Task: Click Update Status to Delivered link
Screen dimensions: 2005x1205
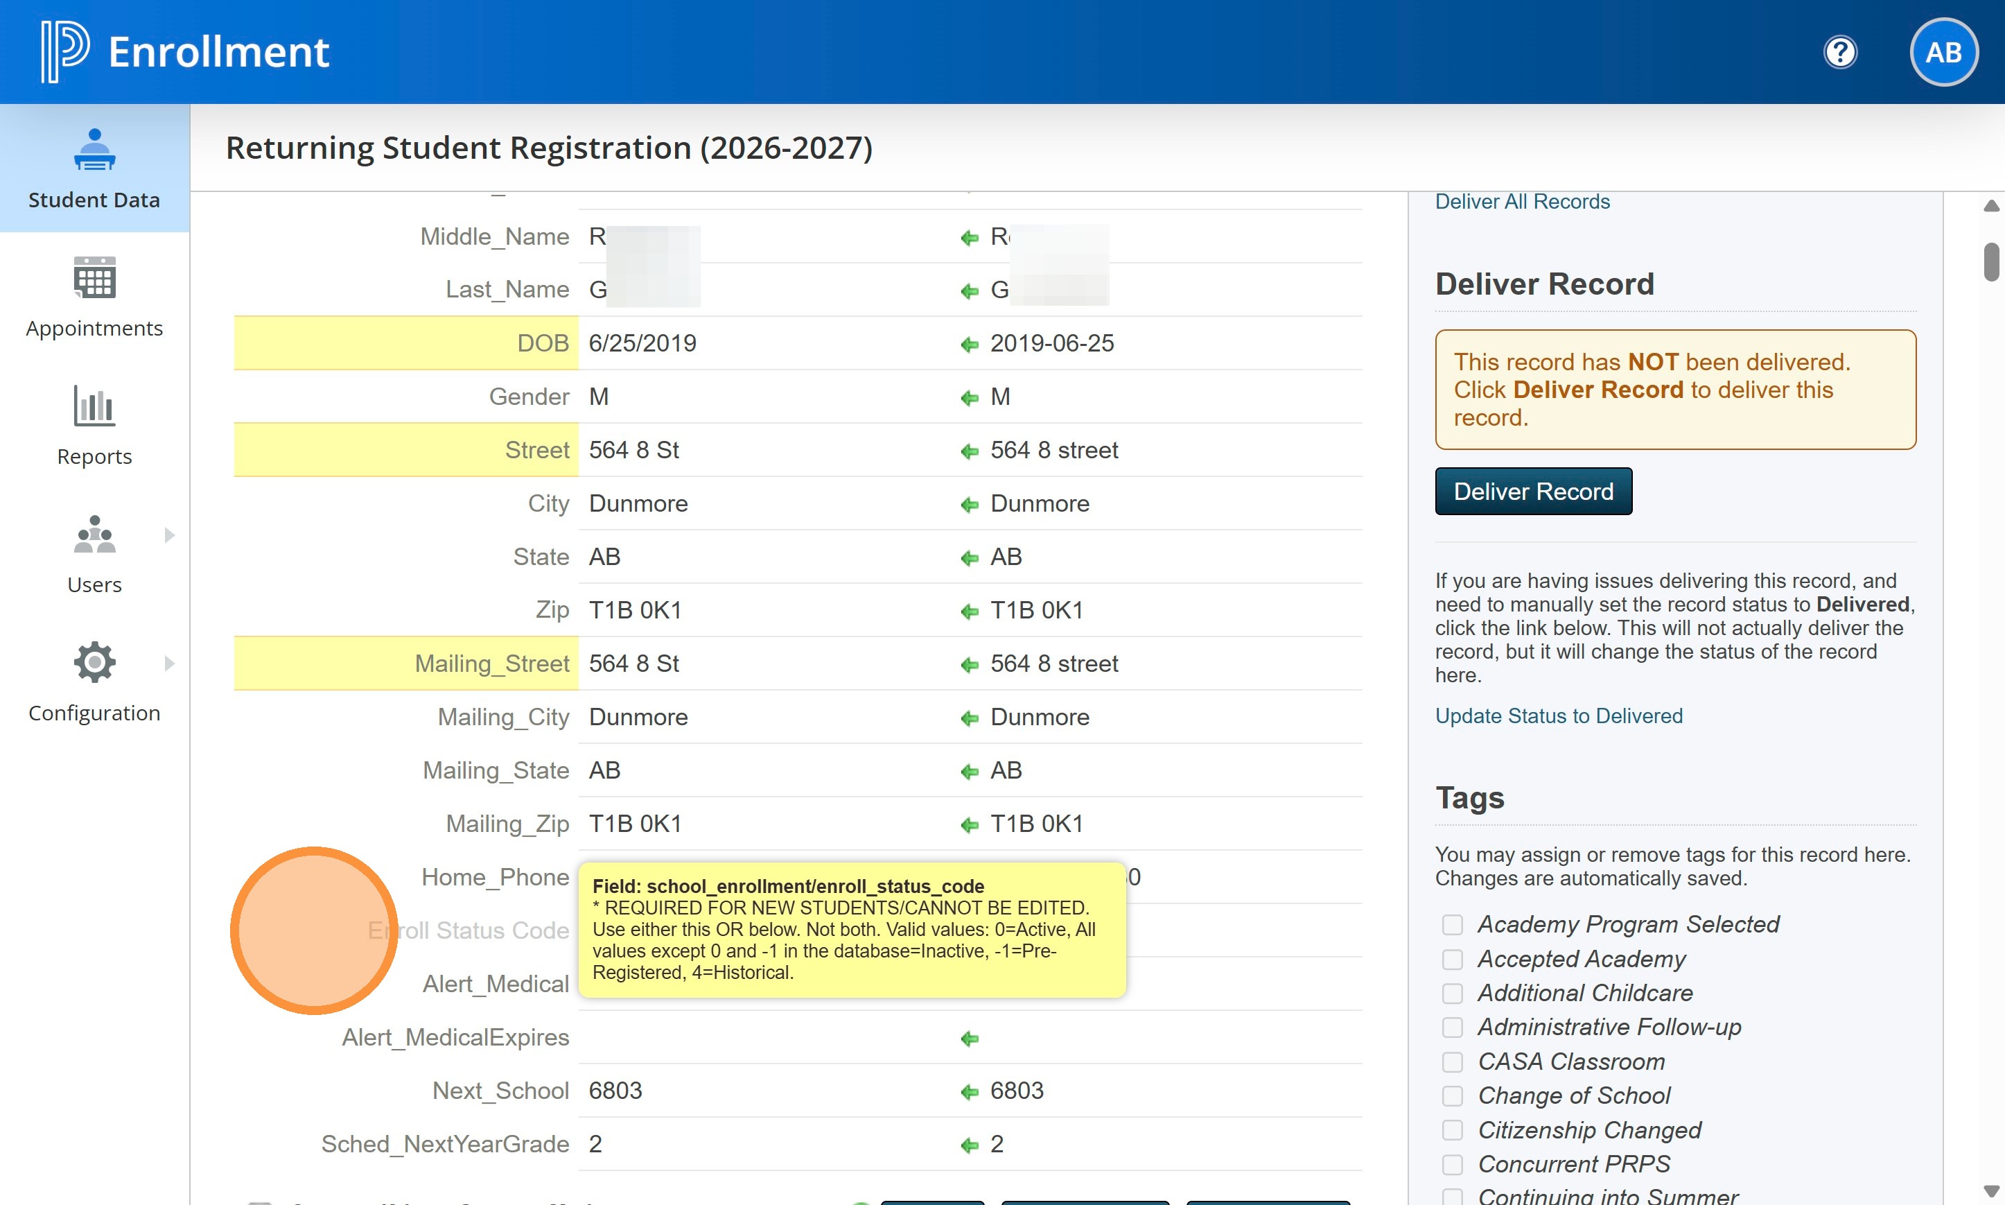Action: (1558, 716)
